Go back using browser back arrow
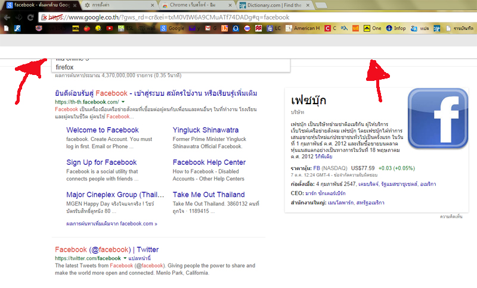This screenshot has height=288, width=477. (x=7, y=18)
